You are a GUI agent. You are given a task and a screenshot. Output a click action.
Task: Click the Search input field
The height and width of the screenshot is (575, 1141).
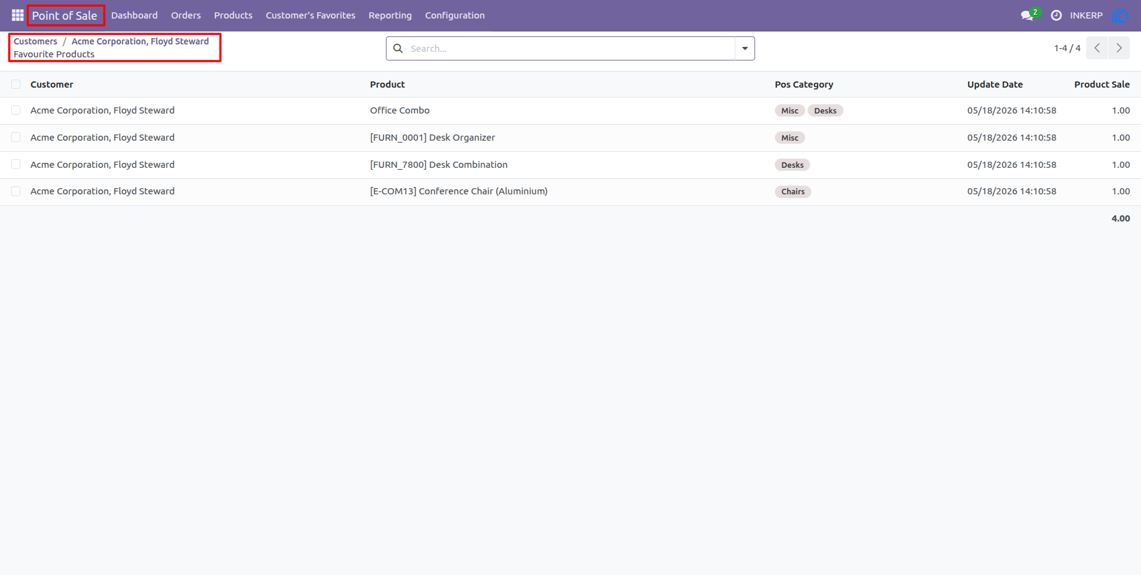pyautogui.click(x=570, y=48)
